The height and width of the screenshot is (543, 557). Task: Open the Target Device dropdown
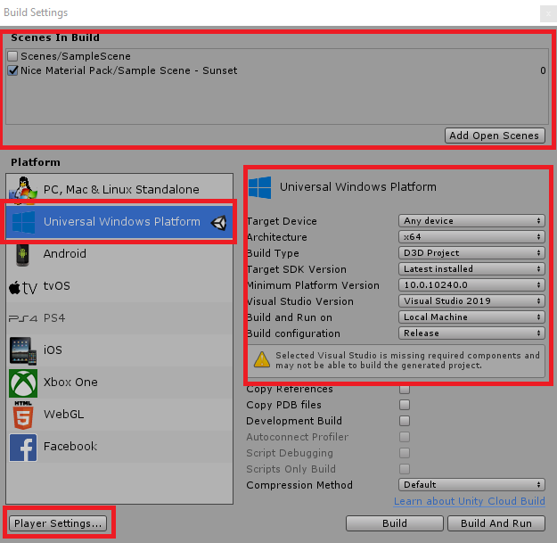(471, 221)
